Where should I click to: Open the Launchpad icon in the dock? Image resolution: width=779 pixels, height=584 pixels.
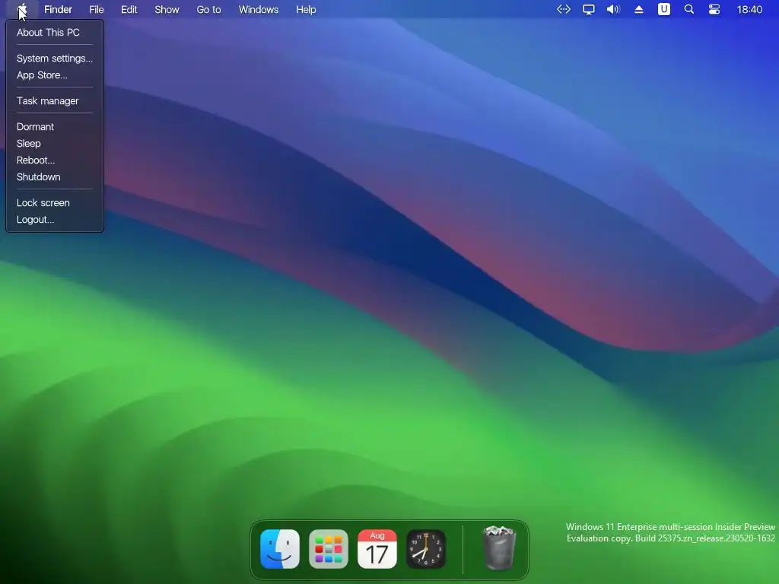(329, 549)
